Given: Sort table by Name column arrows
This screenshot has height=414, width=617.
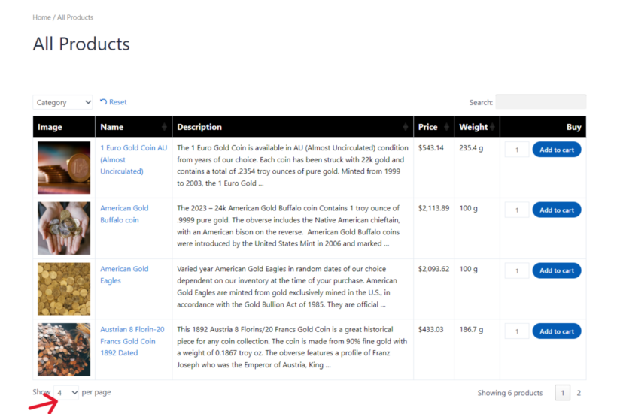Looking at the screenshot, I should point(164,127).
